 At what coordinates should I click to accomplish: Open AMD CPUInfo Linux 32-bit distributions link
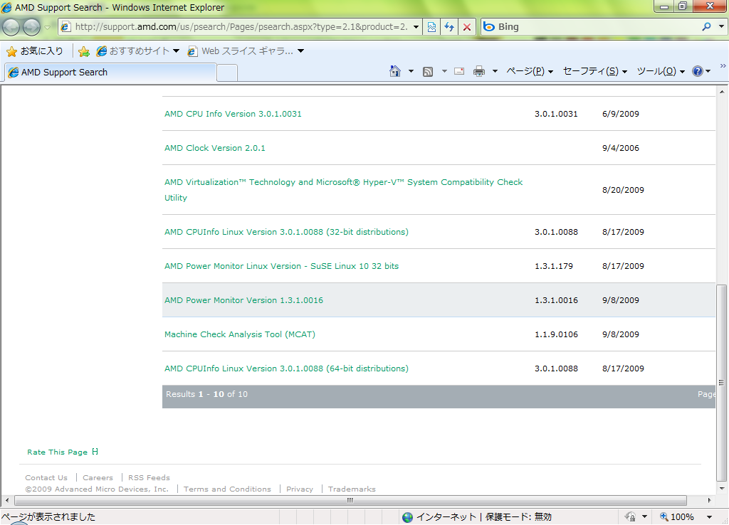pyautogui.click(x=286, y=232)
